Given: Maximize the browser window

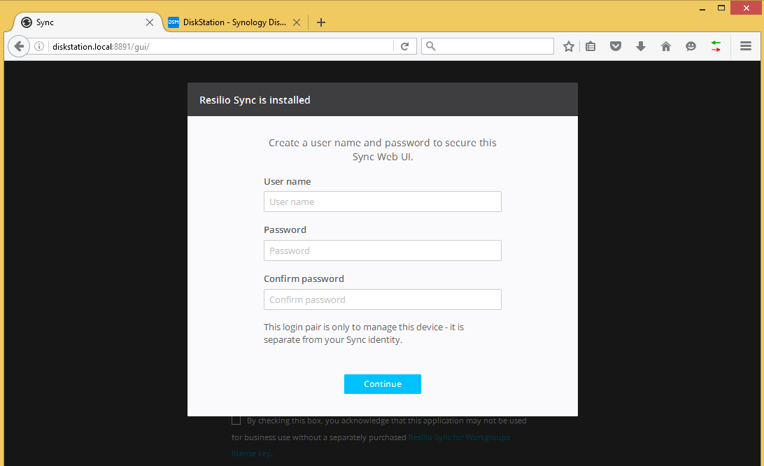Looking at the screenshot, I should [721, 8].
